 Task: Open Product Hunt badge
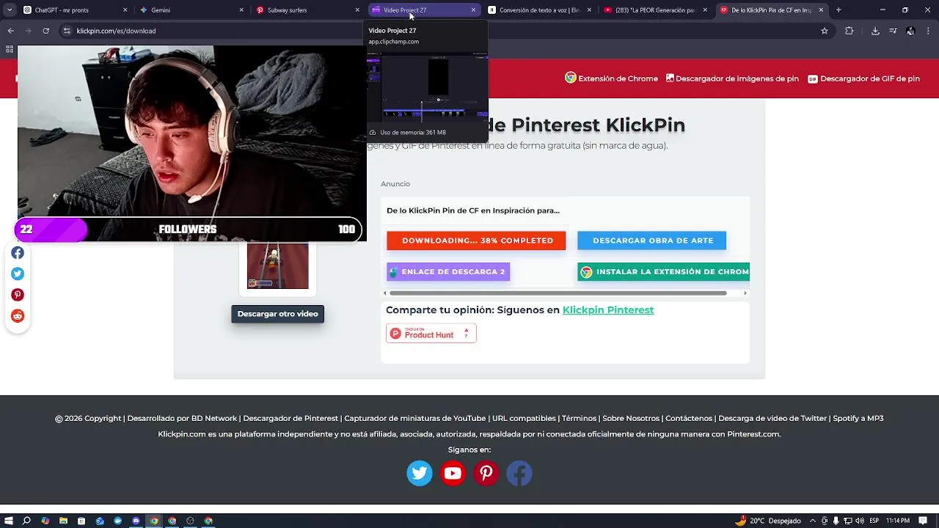pyautogui.click(x=431, y=333)
